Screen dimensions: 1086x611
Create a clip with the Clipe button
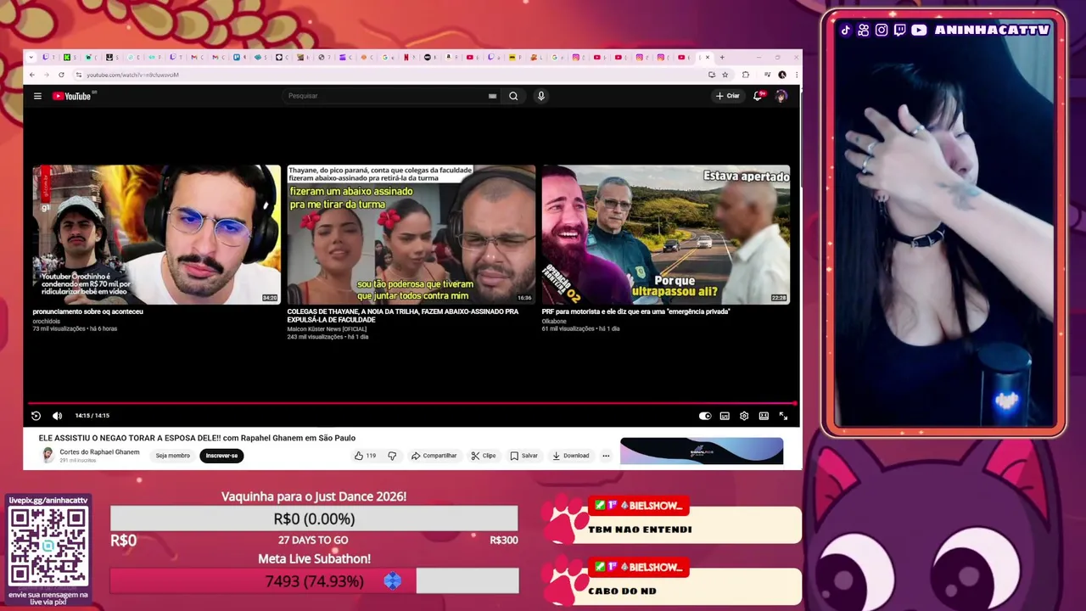coord(484,456)
